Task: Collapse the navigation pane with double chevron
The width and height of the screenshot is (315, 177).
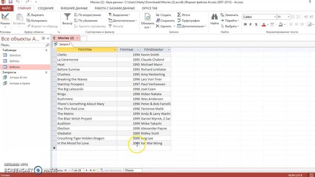Action: click(x=48, y=38)
